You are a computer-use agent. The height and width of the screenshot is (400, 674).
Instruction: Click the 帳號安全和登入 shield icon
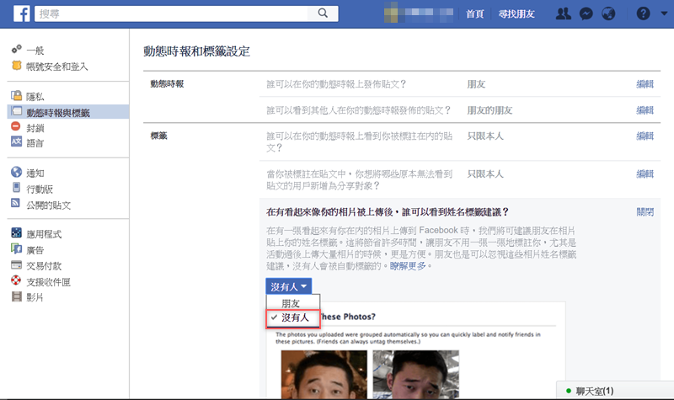[x=16, y=66]
